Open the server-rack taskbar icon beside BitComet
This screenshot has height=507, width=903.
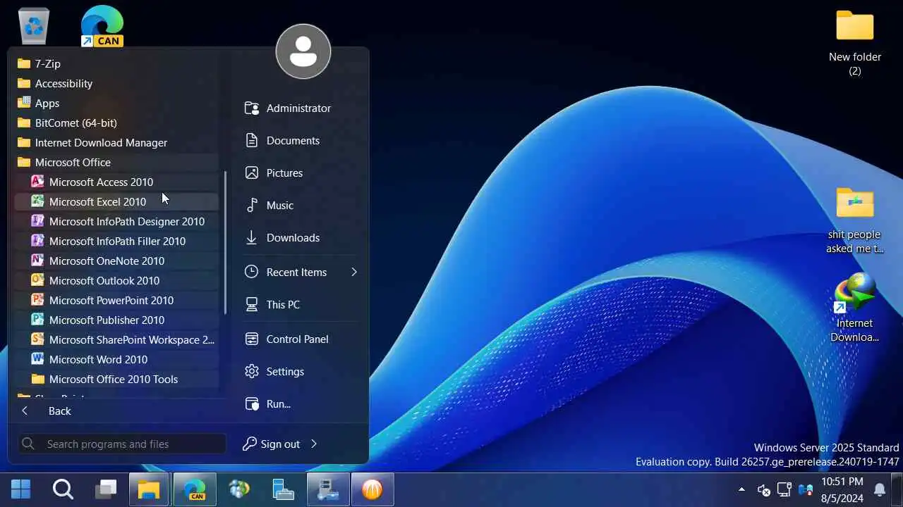pyautogui.click(x=328, y=489)
